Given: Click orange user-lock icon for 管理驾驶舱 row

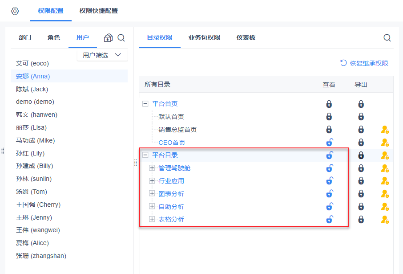Looking at the screenshot, I should pos(385,168).
